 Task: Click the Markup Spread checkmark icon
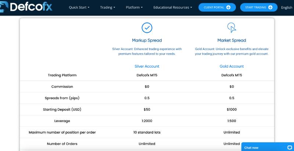147,28
